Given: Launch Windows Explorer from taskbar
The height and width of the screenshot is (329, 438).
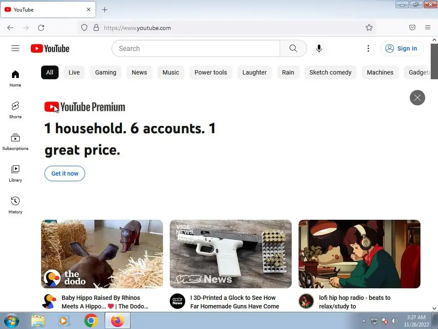Looking at the screenshot, I should (38, 321).
